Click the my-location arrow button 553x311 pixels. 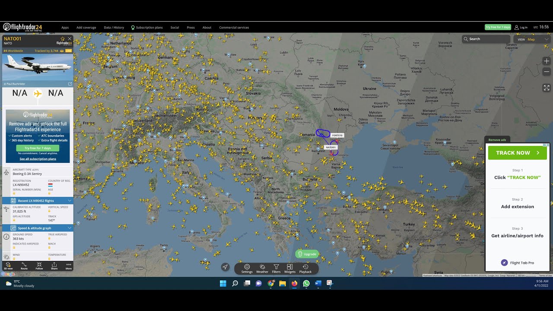(x=225, y=267)
